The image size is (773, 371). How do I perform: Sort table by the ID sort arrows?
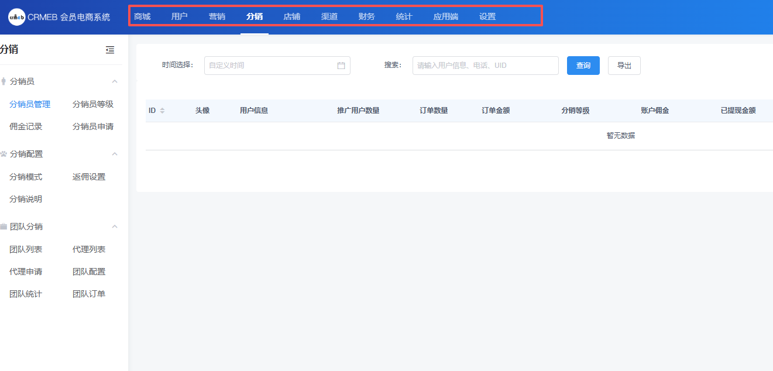pos(162,111)
